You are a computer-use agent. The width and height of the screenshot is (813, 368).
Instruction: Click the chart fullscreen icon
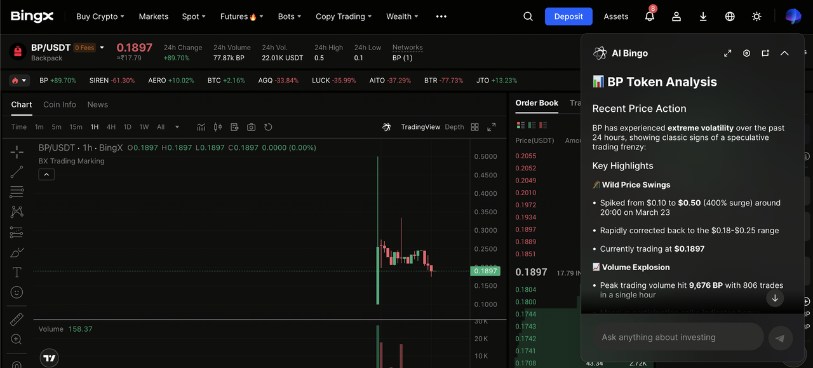click(491, 127)
